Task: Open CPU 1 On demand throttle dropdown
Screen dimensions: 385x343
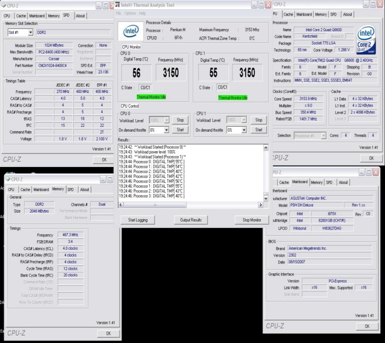Action: (244, 130)
